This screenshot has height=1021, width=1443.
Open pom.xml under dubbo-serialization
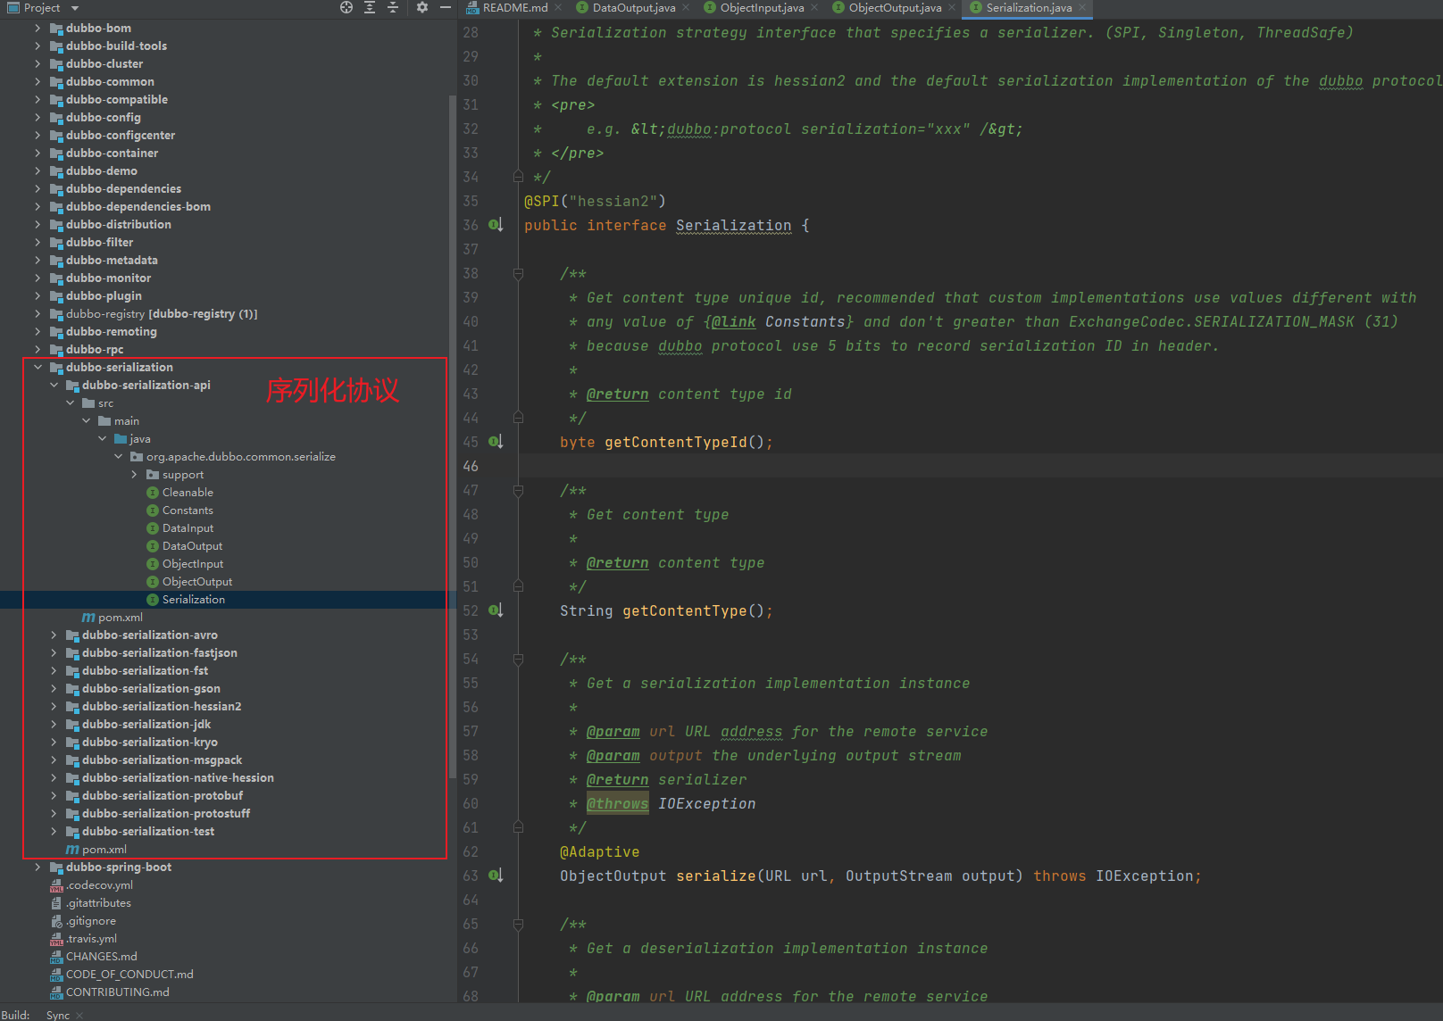point(104,850)
